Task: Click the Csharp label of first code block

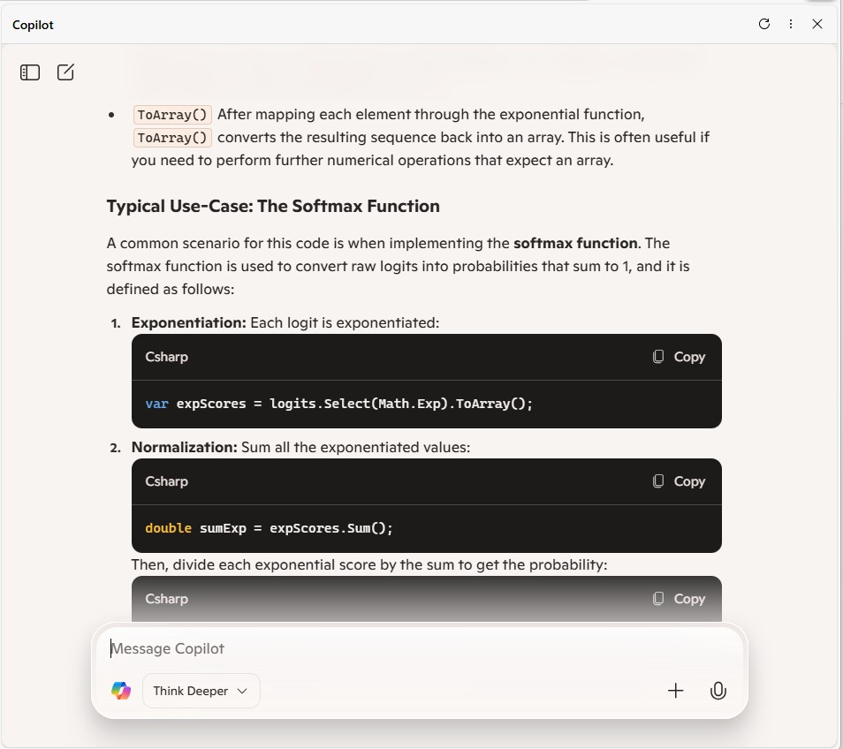Action: (167, 357)
